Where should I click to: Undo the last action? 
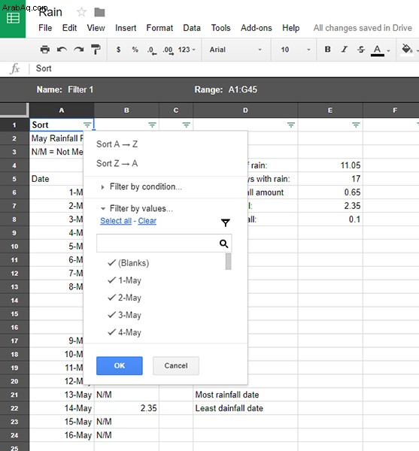(62, 50)
